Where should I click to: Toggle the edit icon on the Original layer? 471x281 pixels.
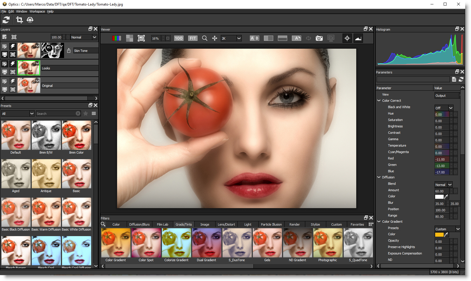[x=5, y=81]
